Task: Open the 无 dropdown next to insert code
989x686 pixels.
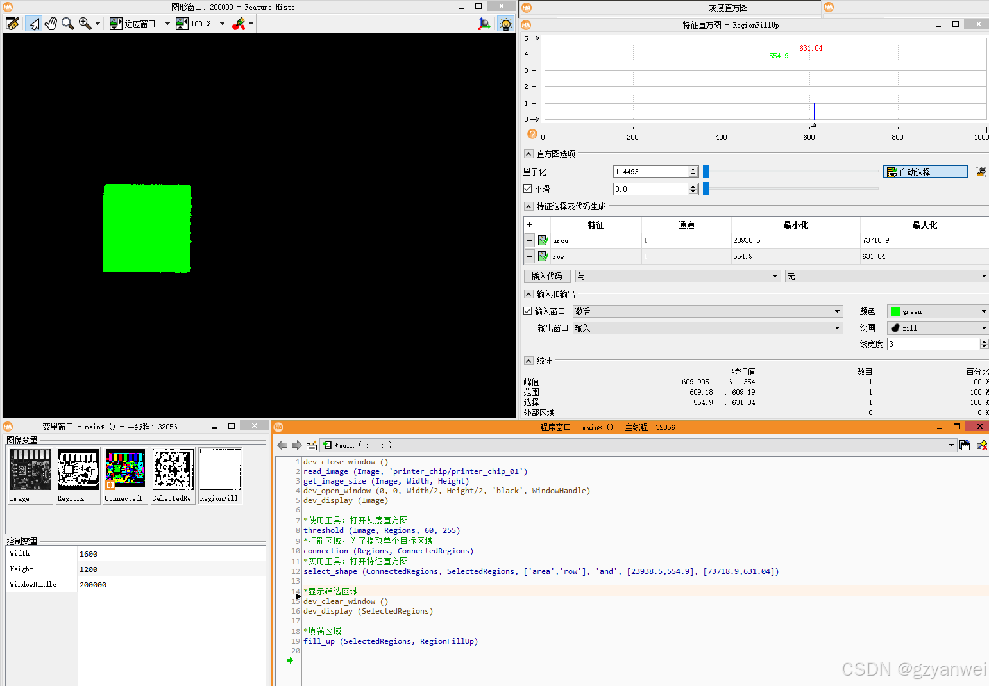Action: click(887, 276)
